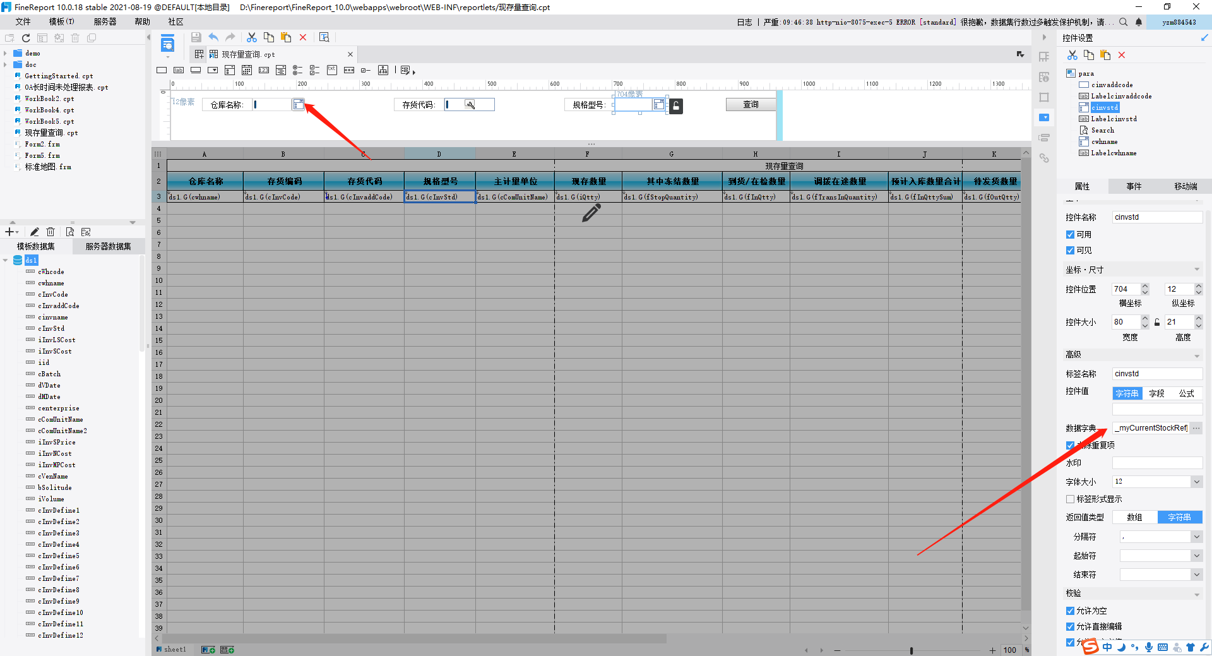Switch widget value type to 字段

click(1156, 393)
